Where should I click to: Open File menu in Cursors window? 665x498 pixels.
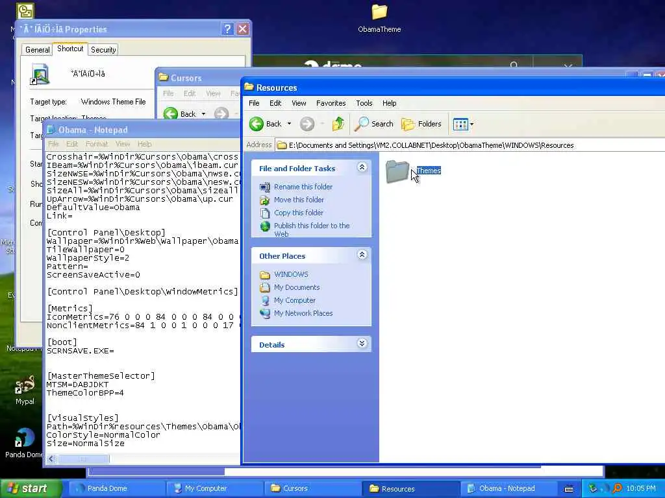pyautogui.click(x=168, y=93)
